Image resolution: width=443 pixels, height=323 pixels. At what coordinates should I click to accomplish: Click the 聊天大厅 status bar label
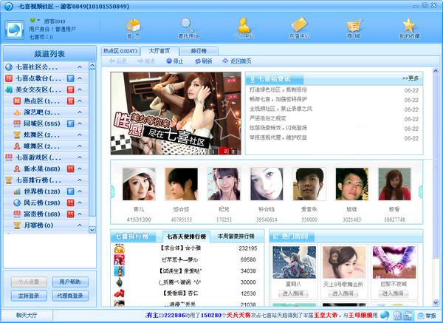pyautogui.click(x=27, y=315)
